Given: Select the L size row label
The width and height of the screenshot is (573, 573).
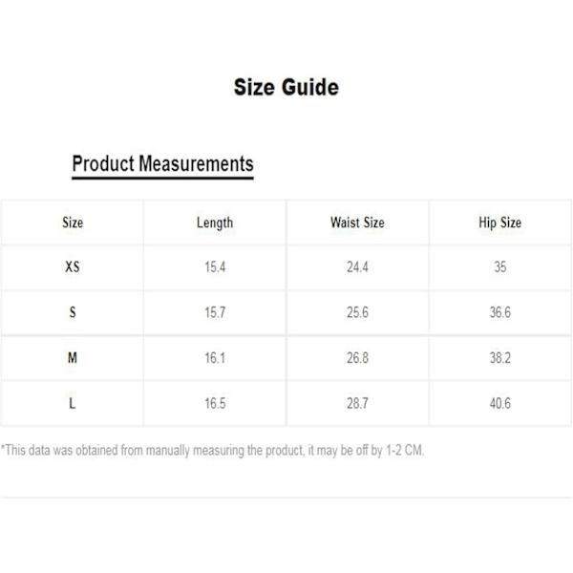Looking at the screenshot, I should (73, 403).
